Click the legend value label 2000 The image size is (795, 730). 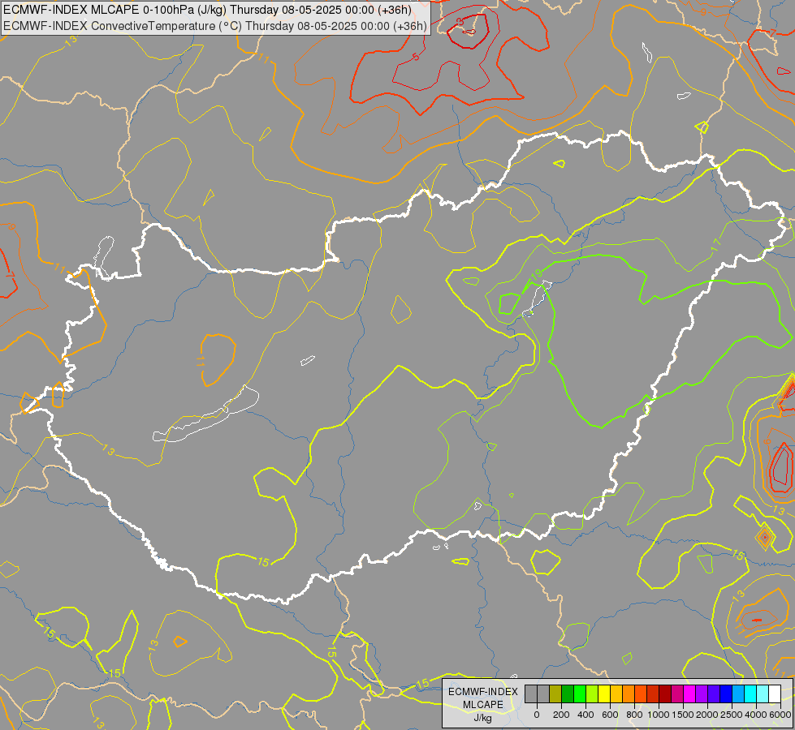pos(707,715)
